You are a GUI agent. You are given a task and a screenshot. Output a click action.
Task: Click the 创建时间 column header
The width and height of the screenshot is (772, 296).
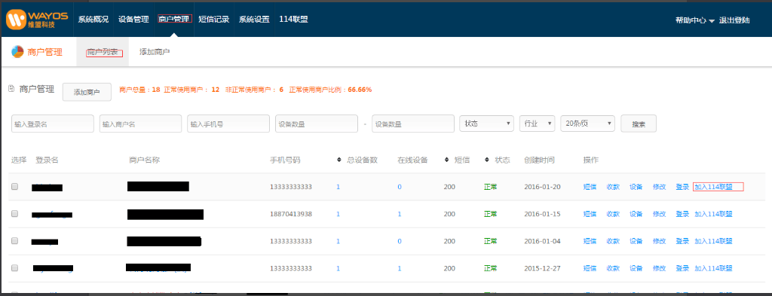[x=540, y=160]
